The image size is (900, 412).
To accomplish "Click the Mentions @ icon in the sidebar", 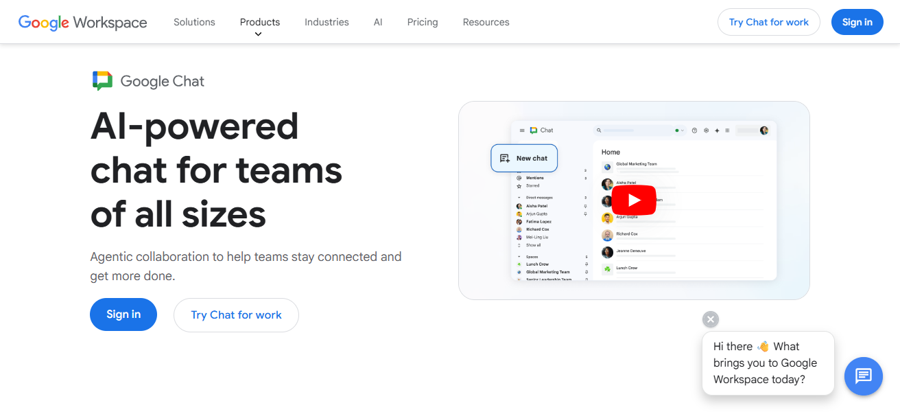I will point(519,178).
